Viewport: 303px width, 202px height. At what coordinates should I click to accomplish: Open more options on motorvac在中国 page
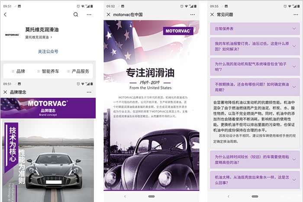193,14
